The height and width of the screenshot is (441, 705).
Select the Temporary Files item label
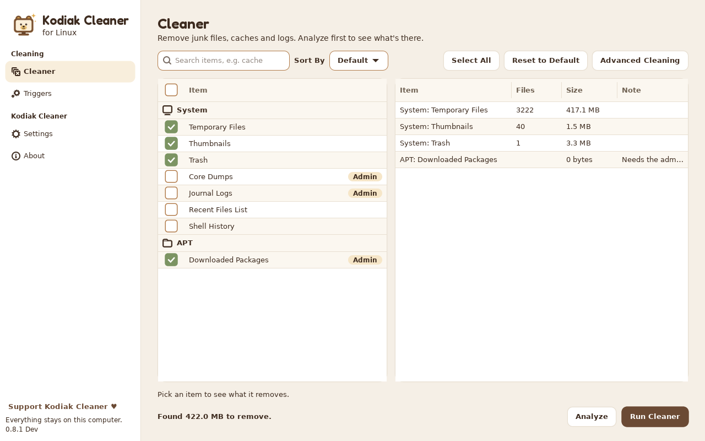tap(217, 127)
